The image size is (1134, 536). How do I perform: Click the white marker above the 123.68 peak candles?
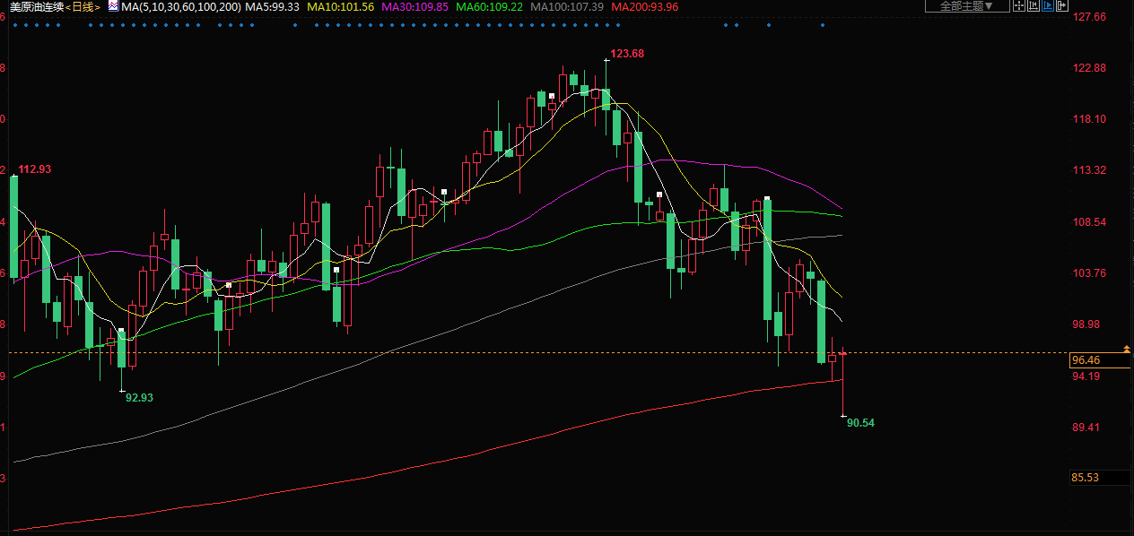(x=552, y=94)
